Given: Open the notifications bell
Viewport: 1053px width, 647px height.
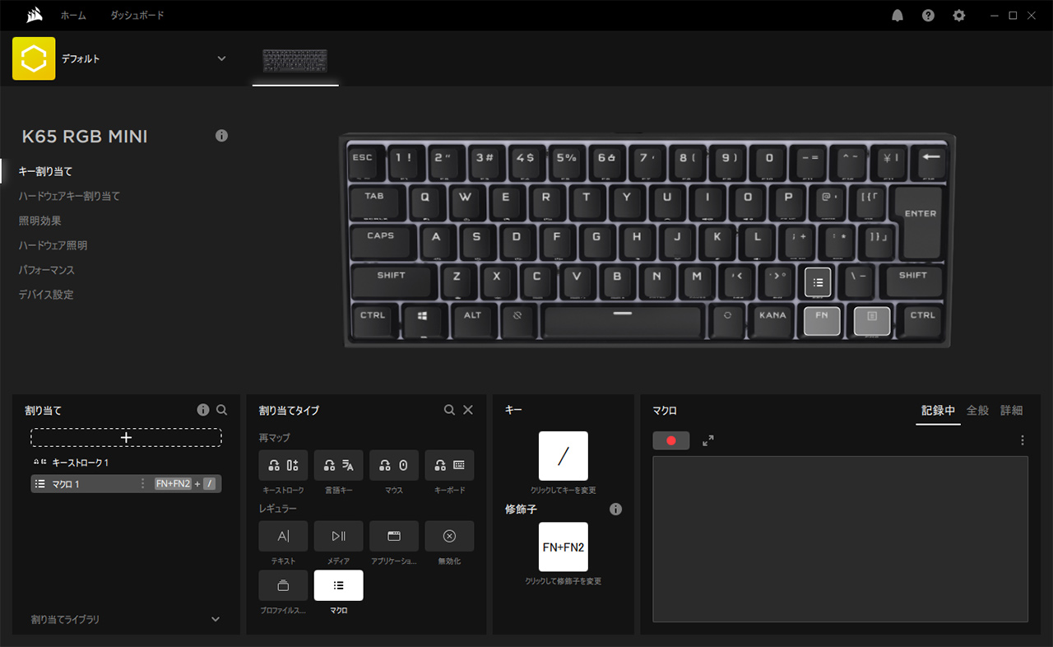Looking at the screenshot, I should click(x=898, y=15).
